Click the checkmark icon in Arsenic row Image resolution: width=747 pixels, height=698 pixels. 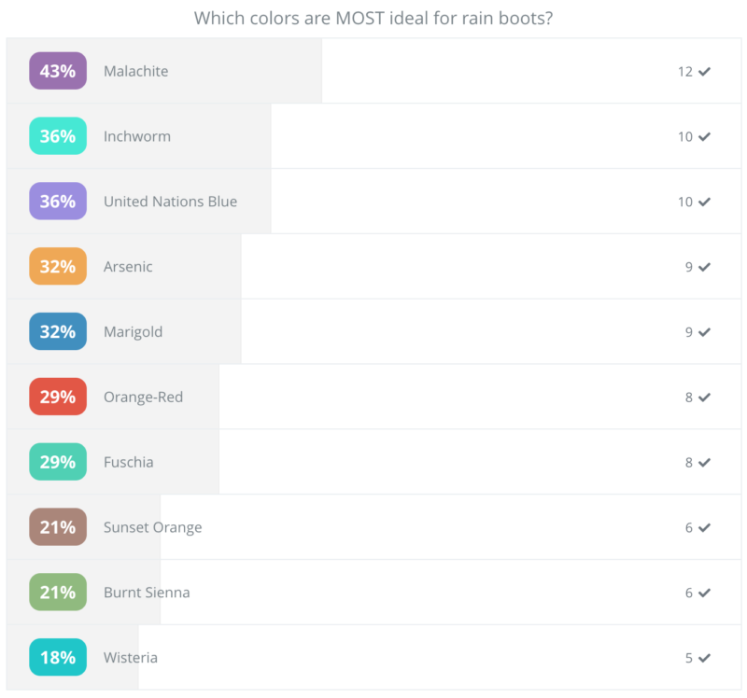(x=704, y=267)
